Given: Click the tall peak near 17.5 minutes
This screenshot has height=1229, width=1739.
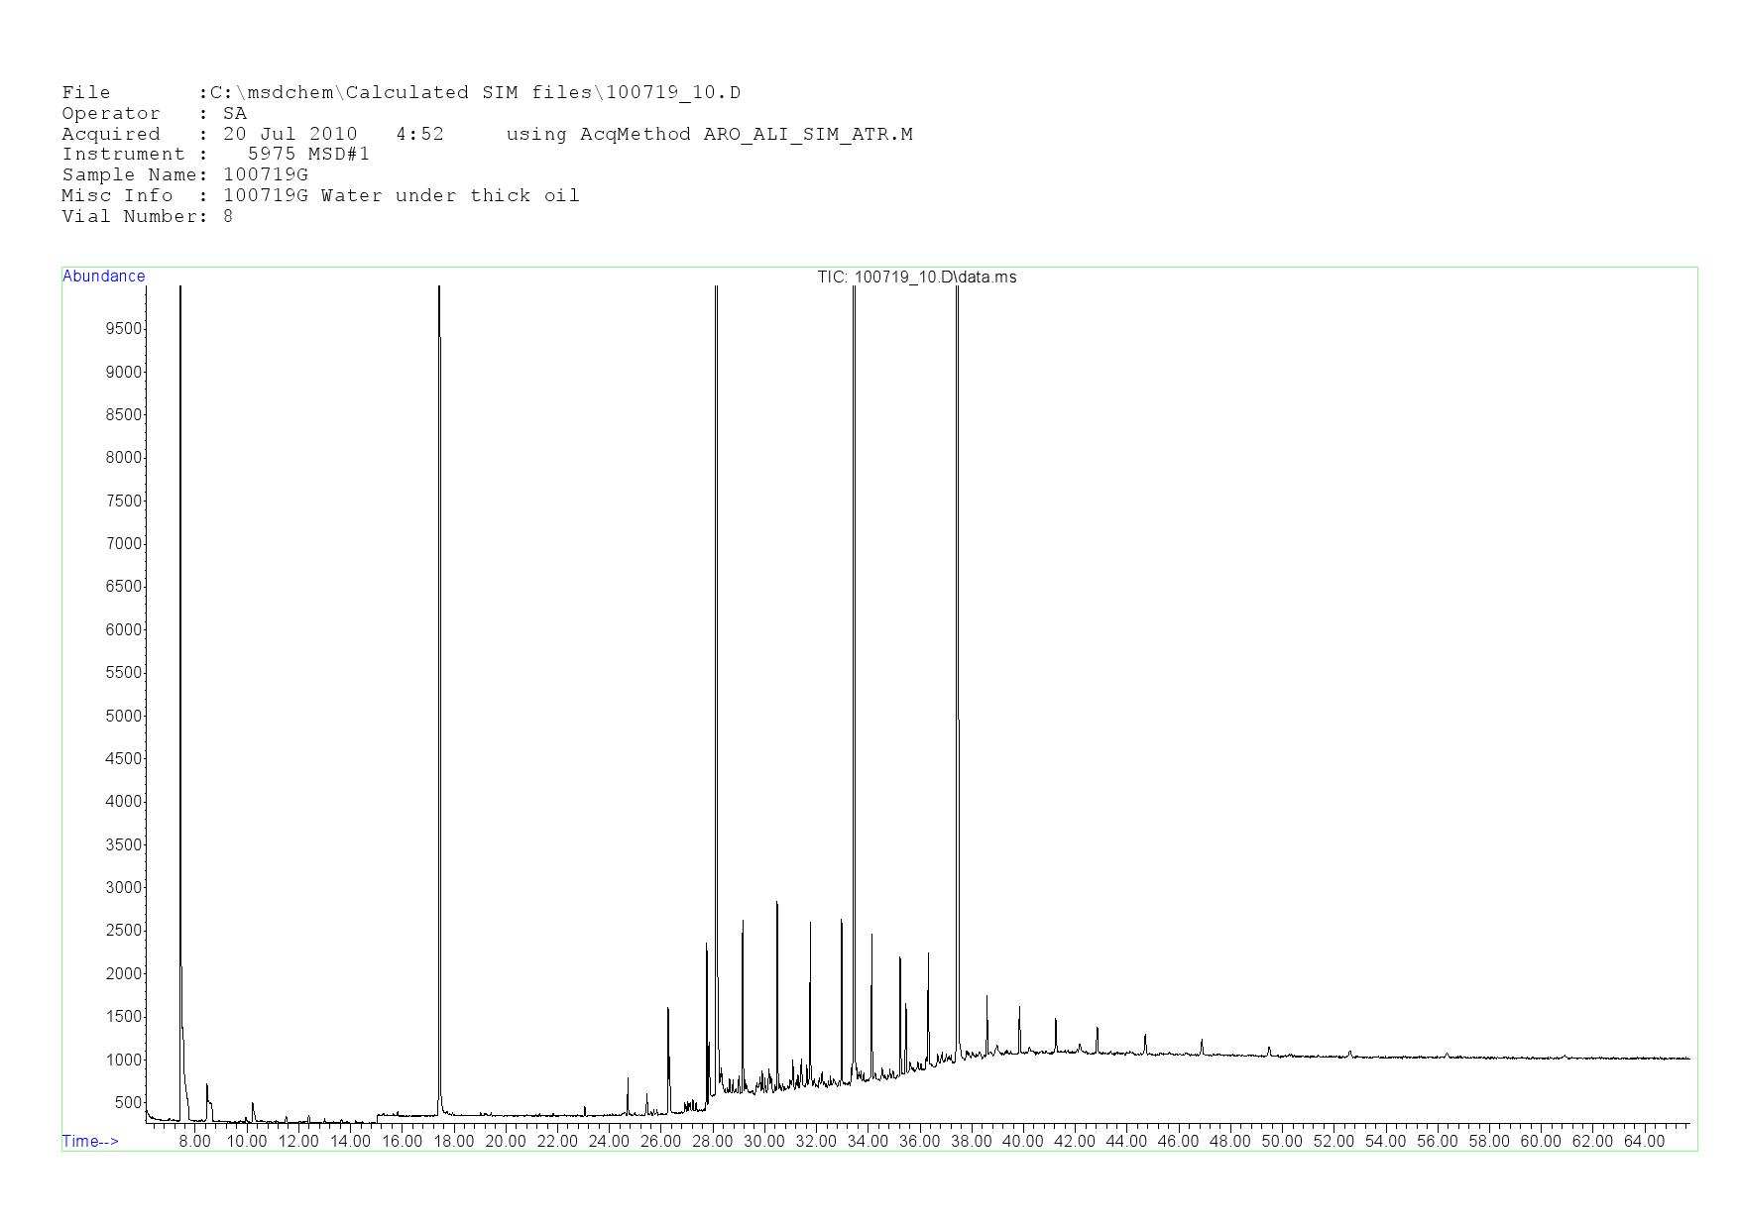Looking at the screenshot, I should (x=439, y=595).
